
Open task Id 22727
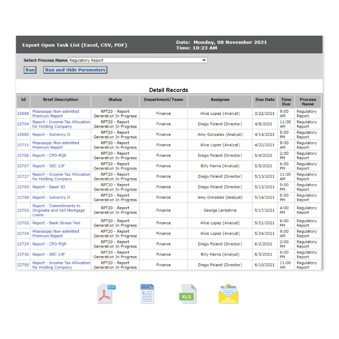pyautogui.click(x=23, y=176)
